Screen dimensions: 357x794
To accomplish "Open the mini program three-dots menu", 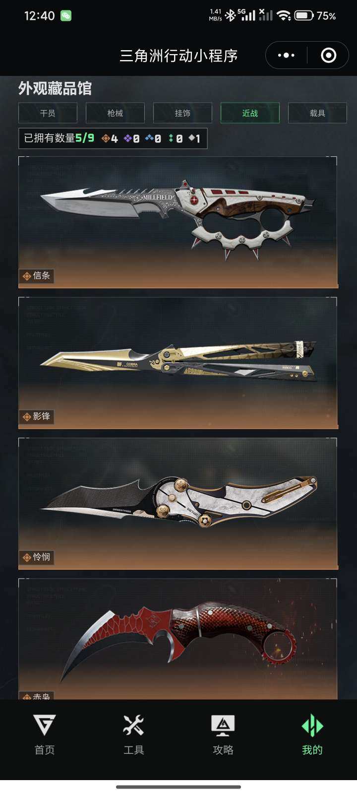I will (286, 55).
